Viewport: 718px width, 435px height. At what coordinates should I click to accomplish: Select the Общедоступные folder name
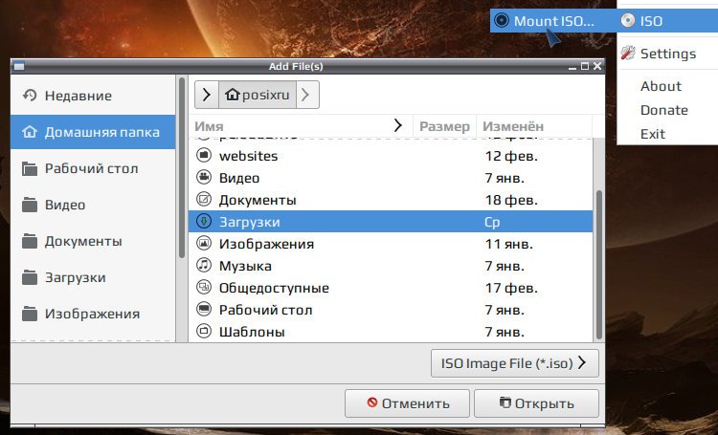point(274,288)
